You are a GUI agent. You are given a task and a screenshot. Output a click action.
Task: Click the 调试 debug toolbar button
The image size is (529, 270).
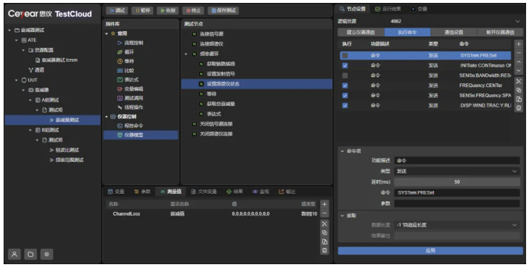117,10
